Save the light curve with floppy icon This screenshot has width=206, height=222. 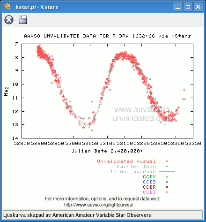coord(23,20)
